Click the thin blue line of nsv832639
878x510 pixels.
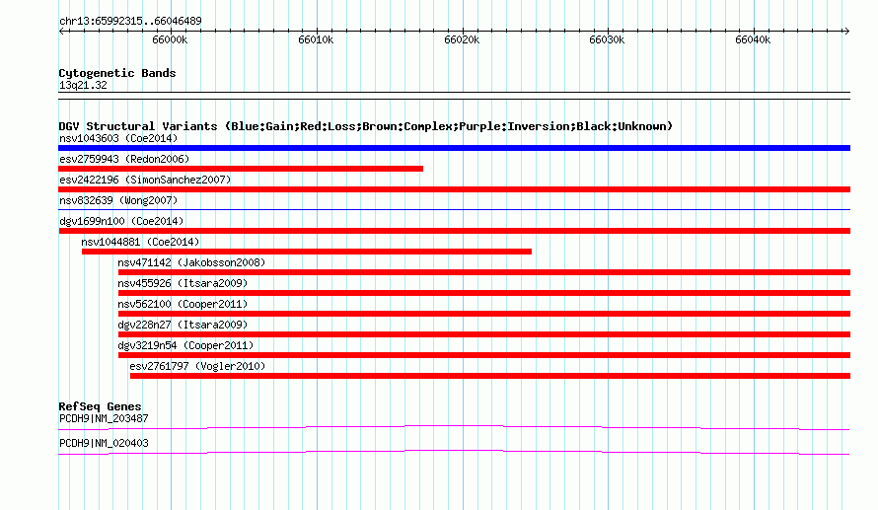click(x=454, y=210)
